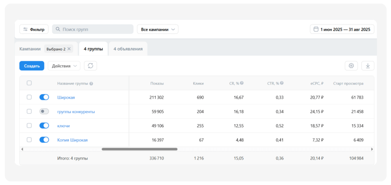Open the Копия Широкая group link

click(x=72, y=140)
